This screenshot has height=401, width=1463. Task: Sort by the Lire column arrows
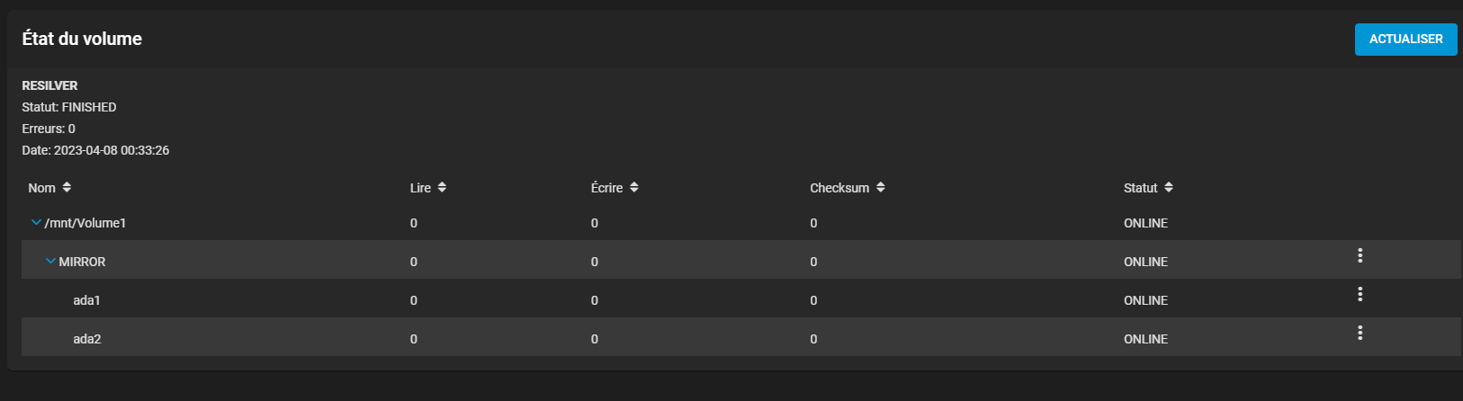442,188
